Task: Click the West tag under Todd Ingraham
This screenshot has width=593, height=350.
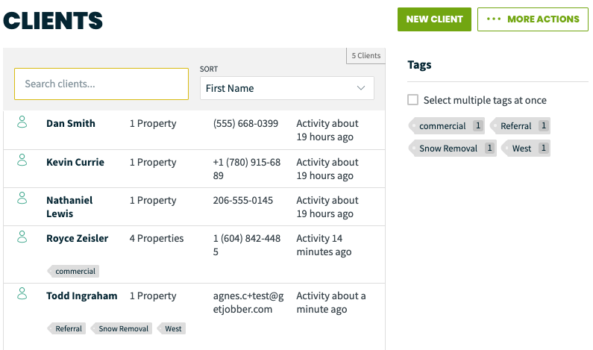Action: click(171, 328)
